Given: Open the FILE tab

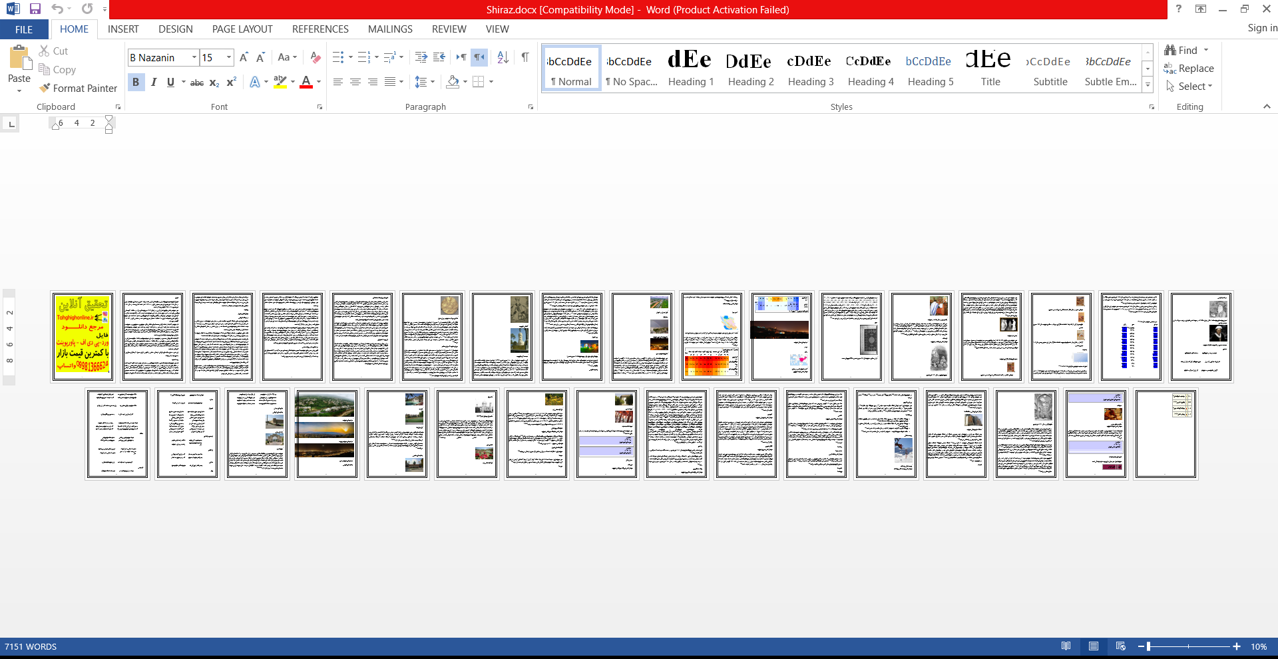Looking at the screenshot, I should (24, 29).
